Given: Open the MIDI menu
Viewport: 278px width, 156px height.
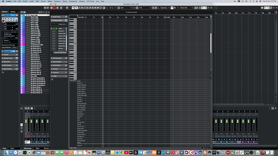Looking at the screenshot, I should [x=37, y=1].
